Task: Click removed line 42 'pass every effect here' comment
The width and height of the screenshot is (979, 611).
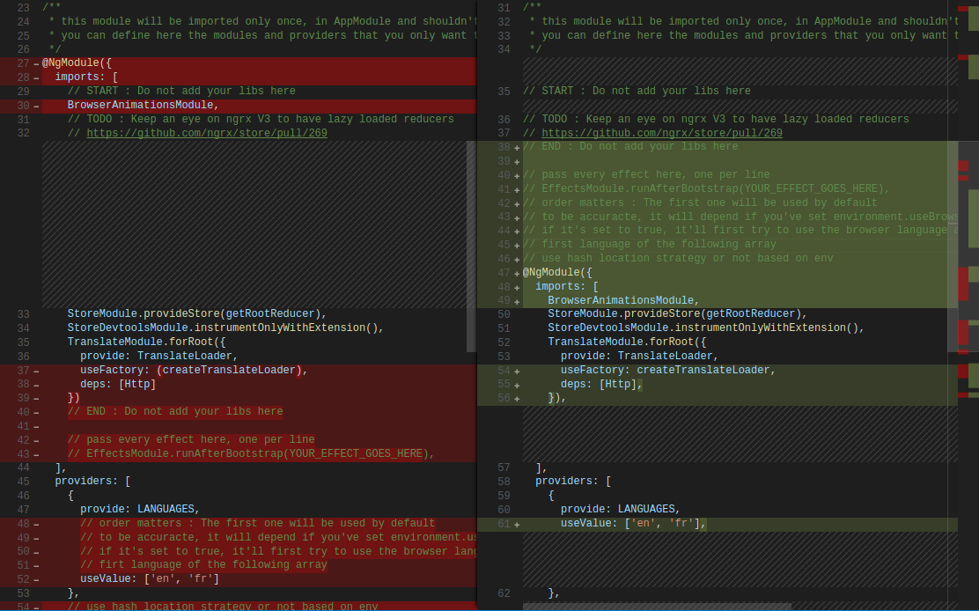Action: point(191,439)
